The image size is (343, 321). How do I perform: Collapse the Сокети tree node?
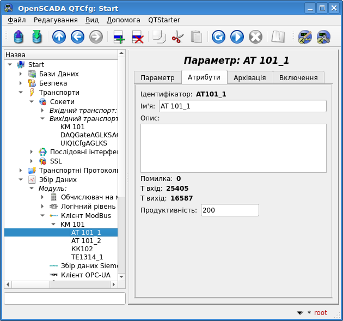[32, 101]
